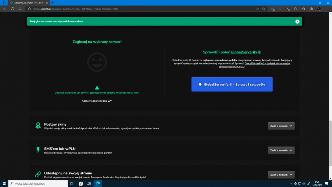The width and height of the screenshot is (332, 187).
Task: Click the Udostępnij na swojej stronie heading
Action: [x=68, y=173]
